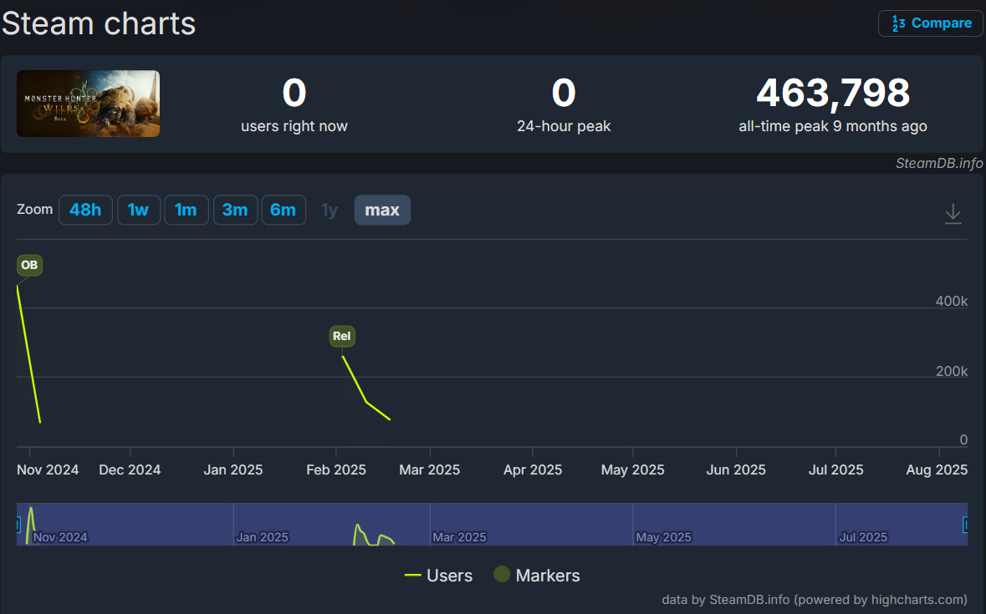Click the 'Aug 2025' axis label
Image resolution: width=986 pixels, height=614 pixels.
[937, 469]
